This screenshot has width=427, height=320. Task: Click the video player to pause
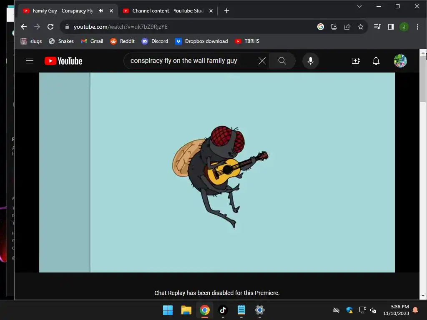(x=217, y=172)
